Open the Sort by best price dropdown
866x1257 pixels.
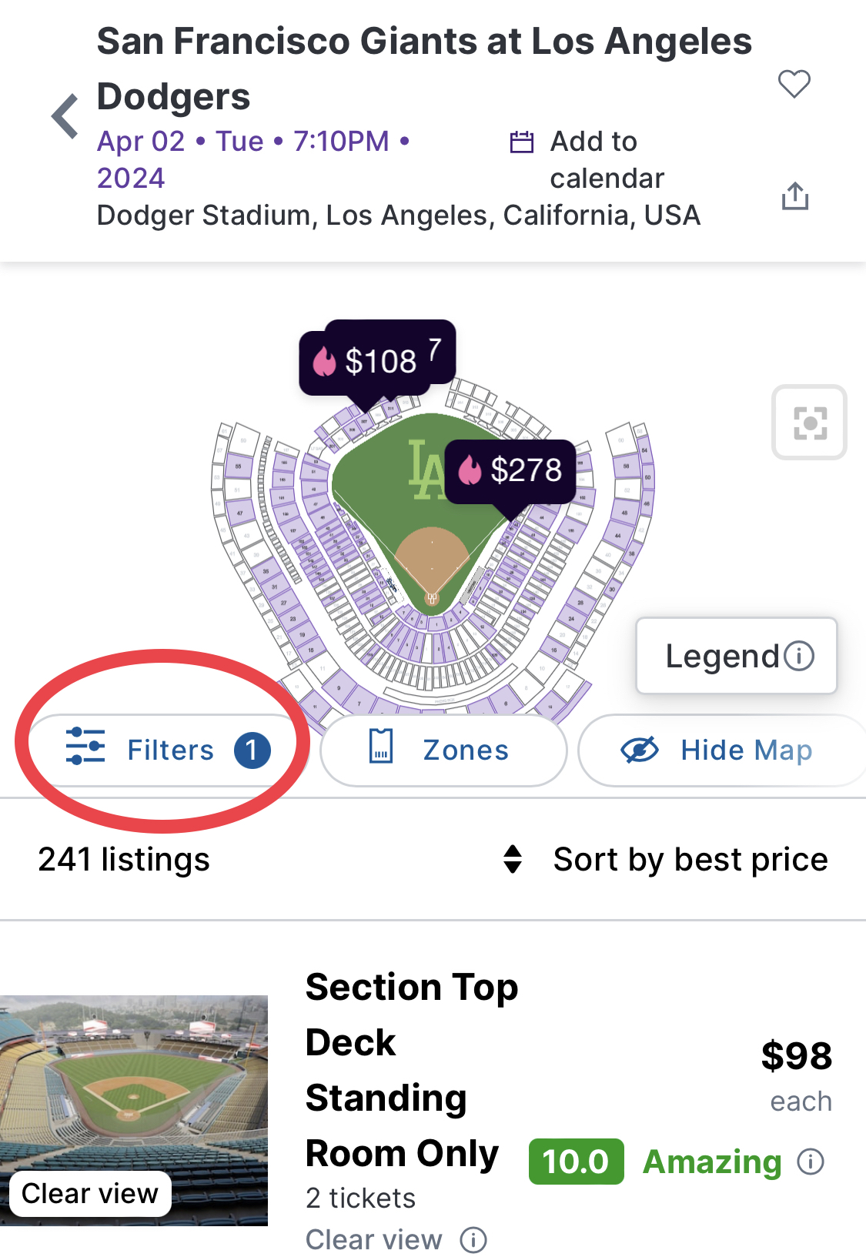pos(690,859)
